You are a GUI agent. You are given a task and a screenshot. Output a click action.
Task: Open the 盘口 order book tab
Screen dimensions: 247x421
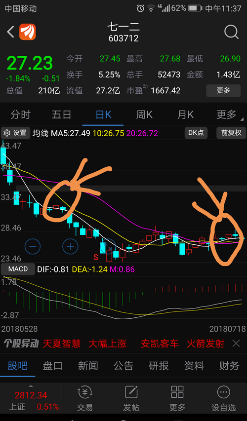[52, 366]
